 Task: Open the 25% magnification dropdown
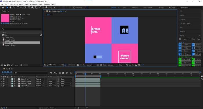click(x=57, y=65)
